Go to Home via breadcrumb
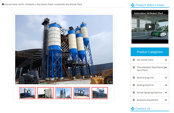 tap(21, 4)
